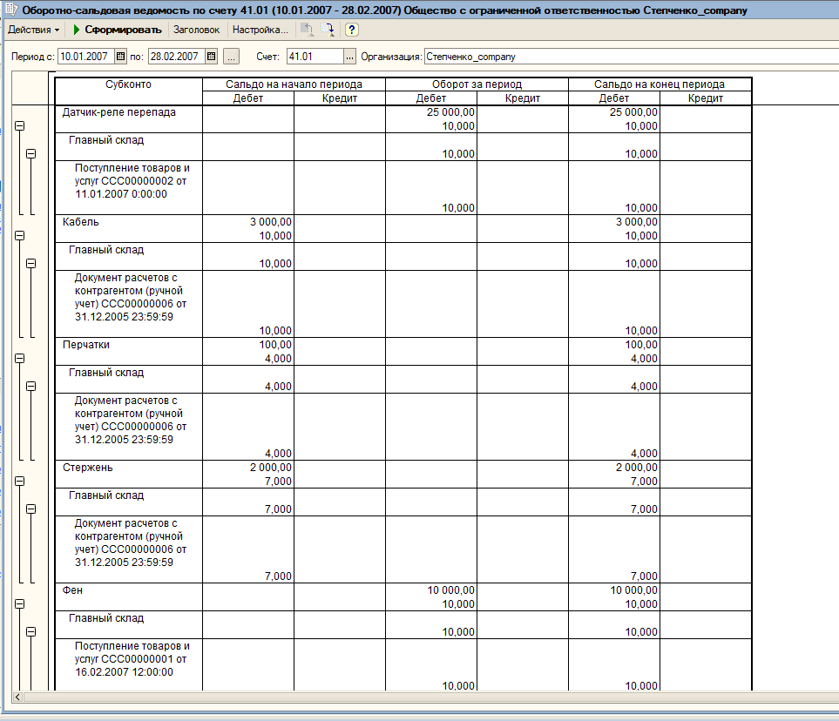Image resolution: width=839 pixels, height=721 pixels.
Task: Collapse the Фен group
Action: tap(20, 603)
